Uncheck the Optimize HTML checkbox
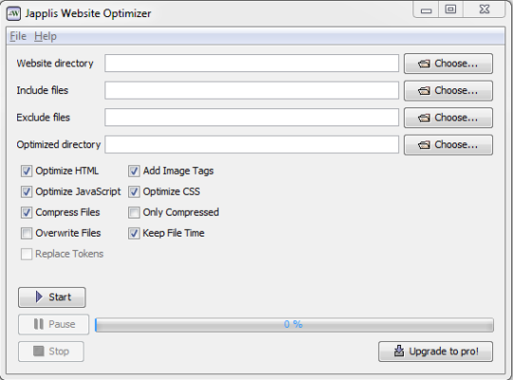 27,171
